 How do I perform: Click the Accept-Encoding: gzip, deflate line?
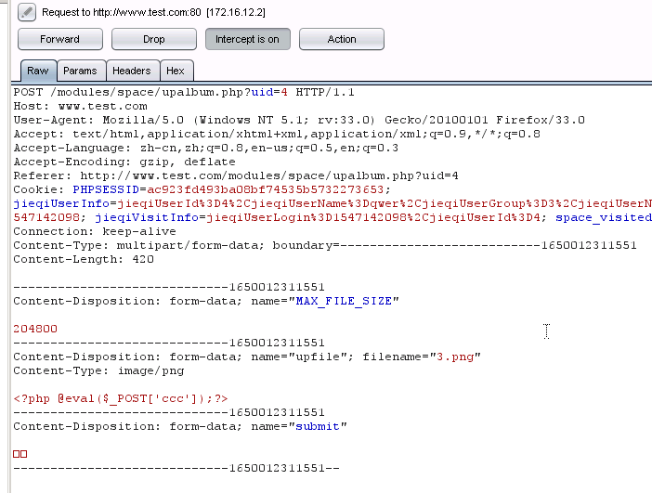[x=124, y=162]
